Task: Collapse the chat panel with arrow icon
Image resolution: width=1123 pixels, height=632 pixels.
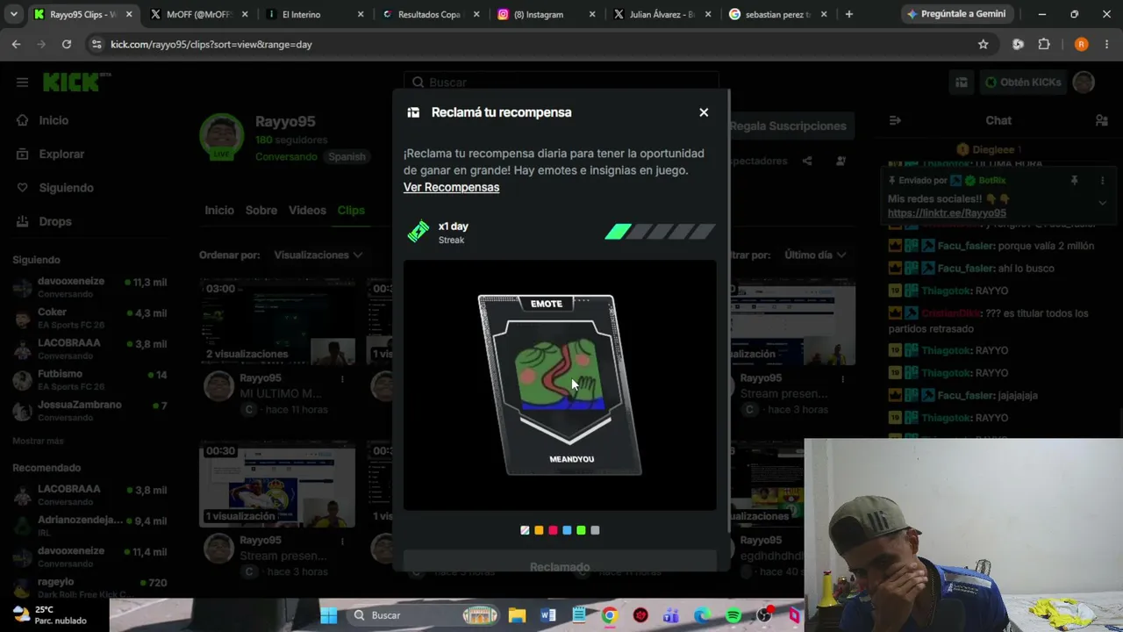Action: 895,120
